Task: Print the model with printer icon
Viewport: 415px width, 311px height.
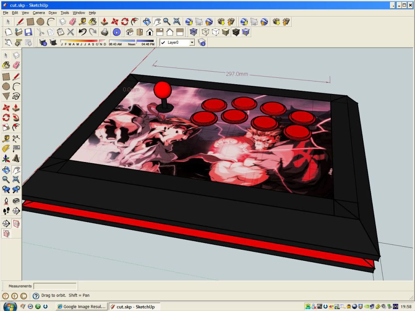Action: [105, 32]
